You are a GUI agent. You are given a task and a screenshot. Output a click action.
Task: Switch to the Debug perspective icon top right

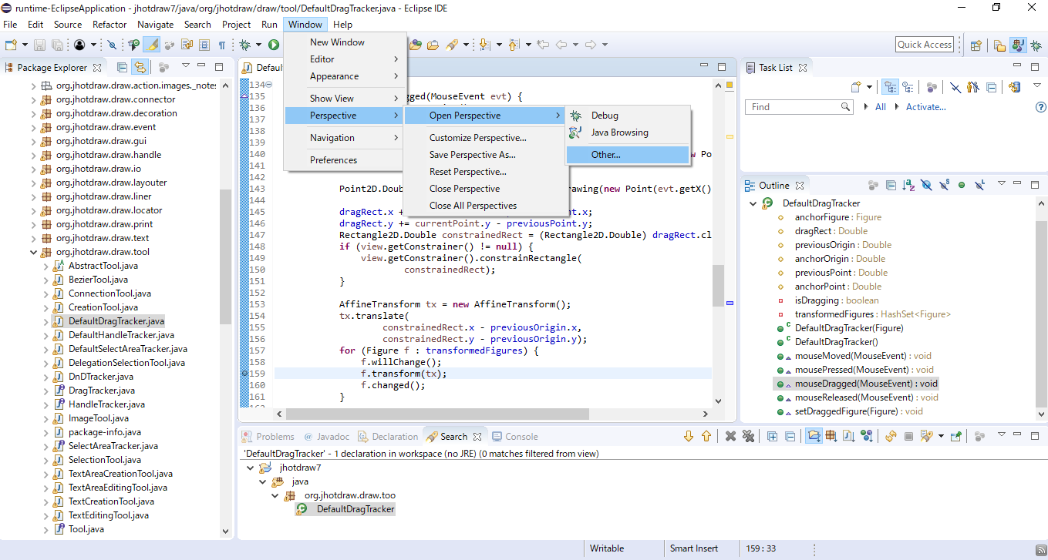pos(1036,45)
